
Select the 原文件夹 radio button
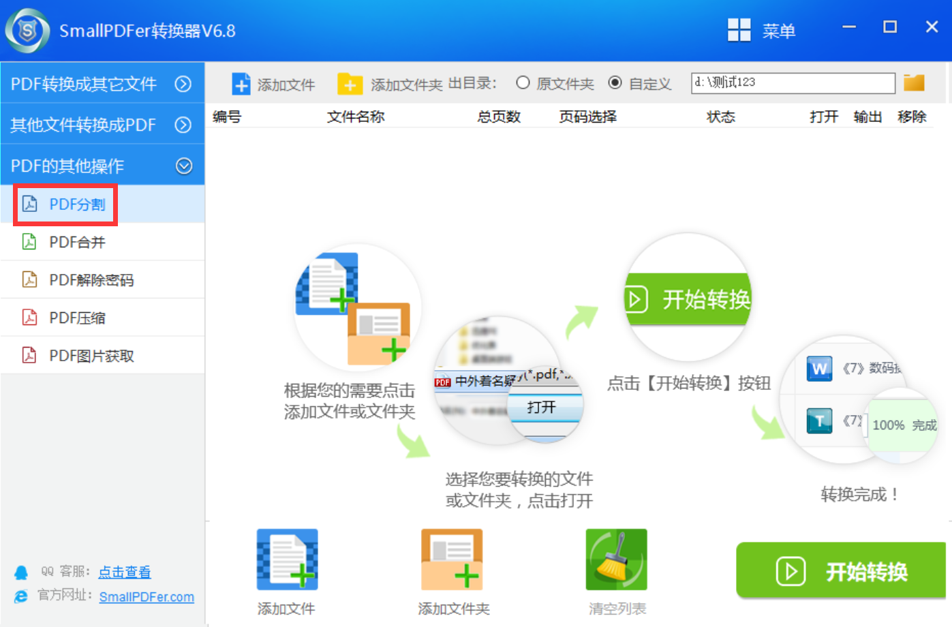[x=523, y=82]
